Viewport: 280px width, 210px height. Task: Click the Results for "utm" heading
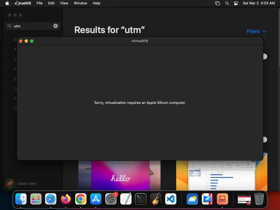[109, 30]
